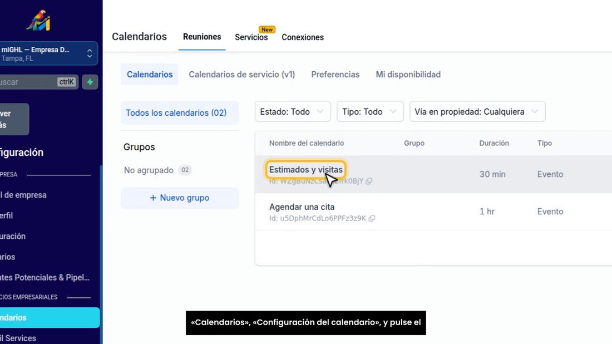Click the Grupo column header
612x344 pixels.
point(414,143)
